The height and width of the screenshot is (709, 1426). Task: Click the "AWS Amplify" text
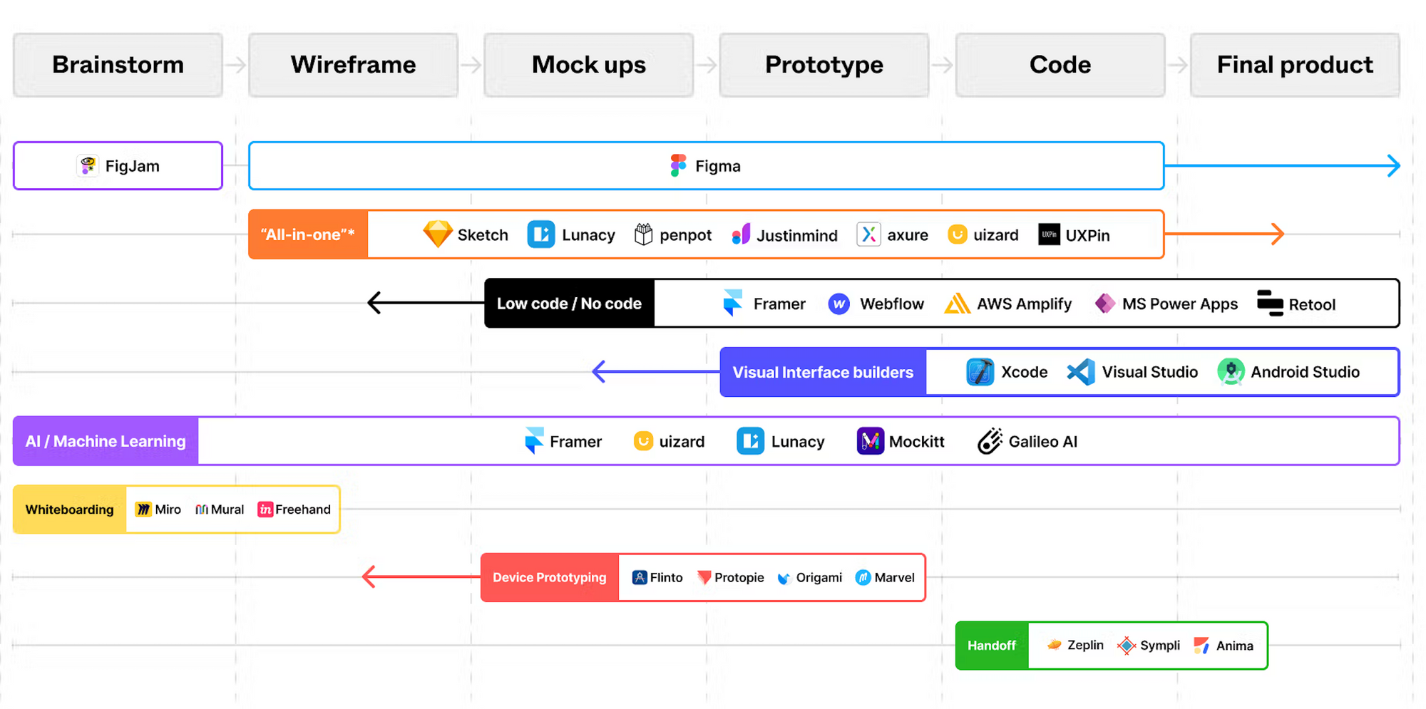point(1025,304)
